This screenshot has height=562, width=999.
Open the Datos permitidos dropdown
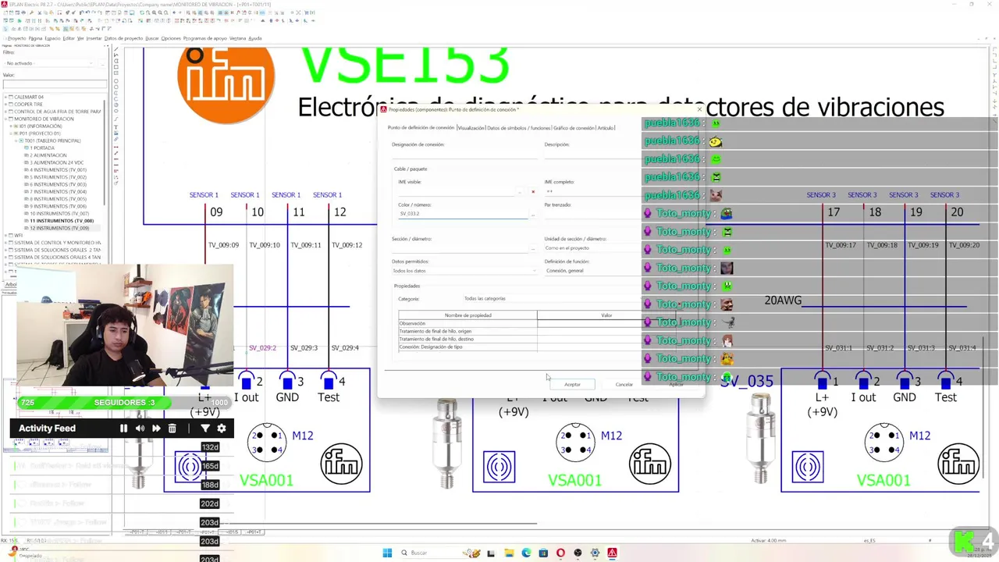[x=465, y=271]
